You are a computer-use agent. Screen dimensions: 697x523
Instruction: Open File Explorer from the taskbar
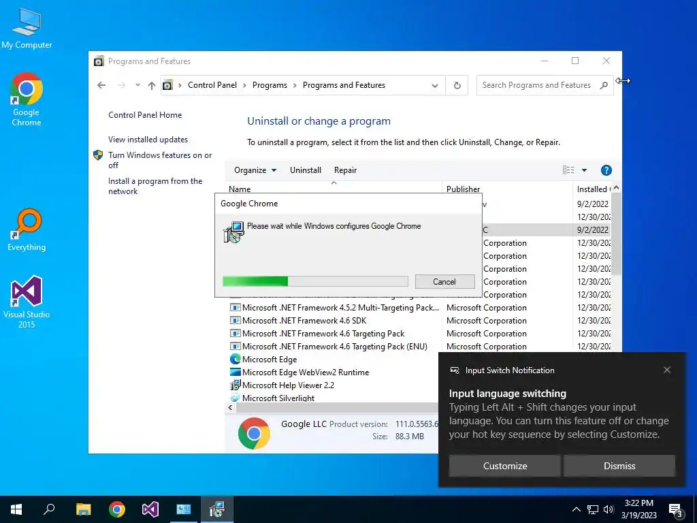[x=83, y=509]
